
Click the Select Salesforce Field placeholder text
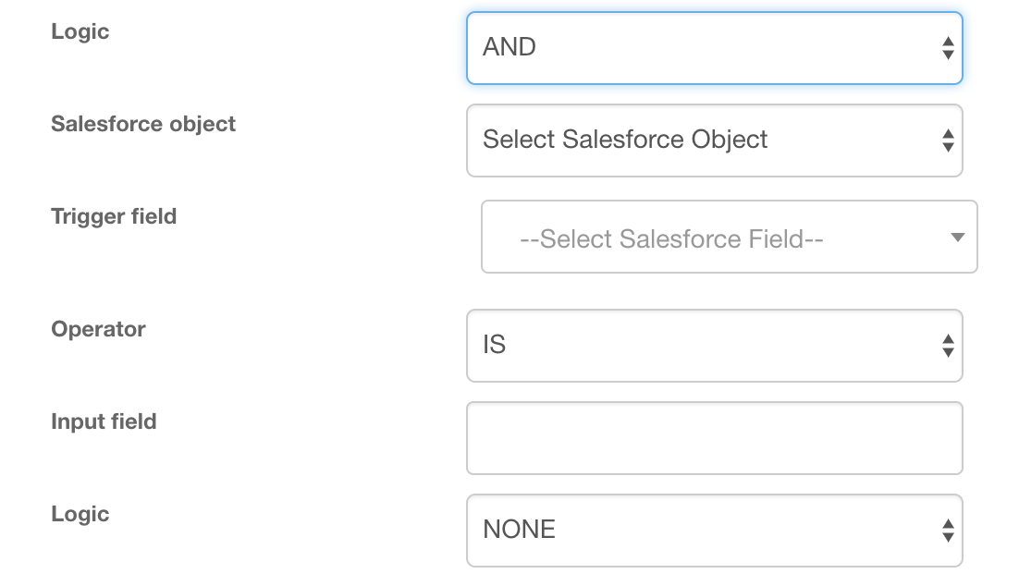click(x=672, y=239)
